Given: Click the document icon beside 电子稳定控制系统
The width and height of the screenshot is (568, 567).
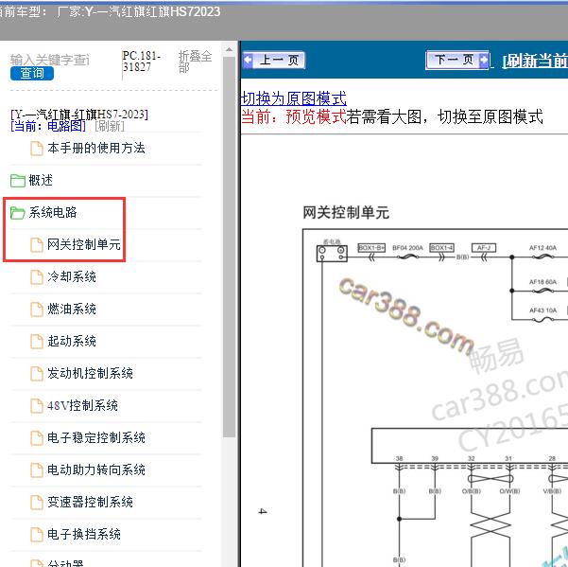Looking at the screenshot, I should (36, 438).
